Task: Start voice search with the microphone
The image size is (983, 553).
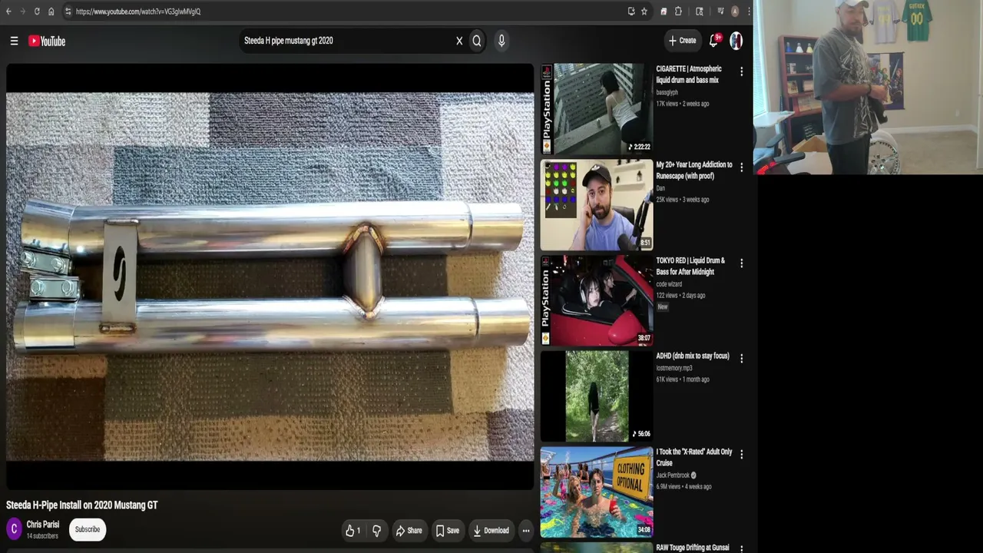Action: [501, 41]
